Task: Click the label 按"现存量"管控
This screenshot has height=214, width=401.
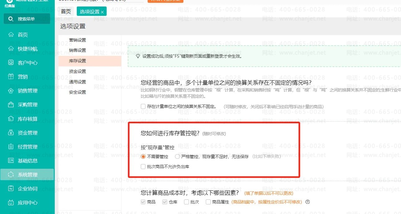Action: tap(158, 148)
